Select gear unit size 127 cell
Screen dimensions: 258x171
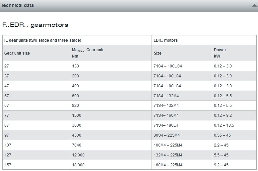coord(8,155)
